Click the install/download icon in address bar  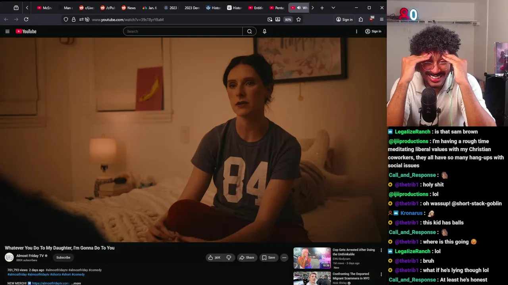278,19
